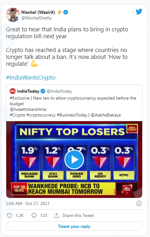This screenshot has width=150, height=237.
Task: Play the embedded India Today video
Action: [74, 159]
